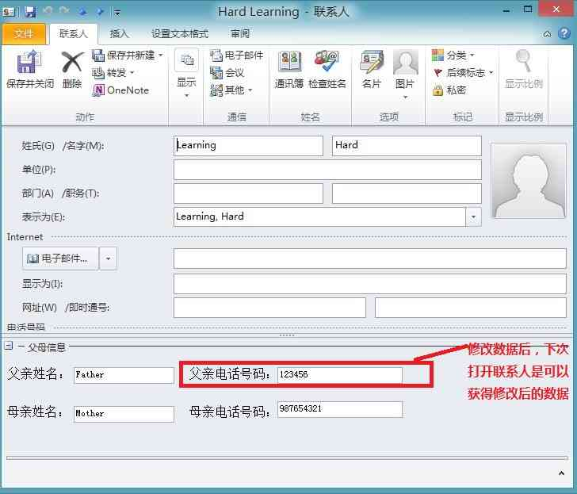Open the Review (审阅) tab
Screen dimensions: 577x494
tap(240, 33)
